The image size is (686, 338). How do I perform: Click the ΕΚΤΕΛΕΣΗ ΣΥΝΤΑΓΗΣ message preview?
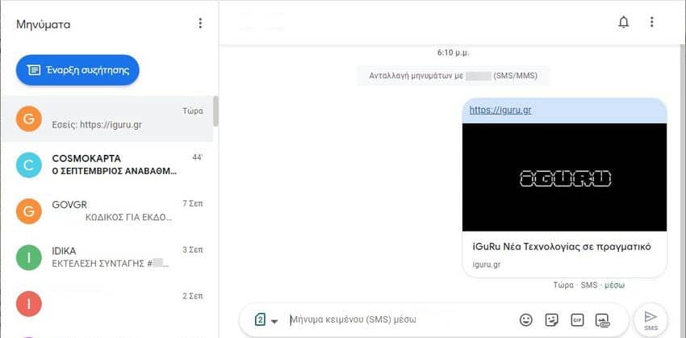(111, 264)
